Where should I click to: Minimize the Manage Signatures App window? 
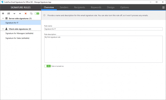click(150, 2)
